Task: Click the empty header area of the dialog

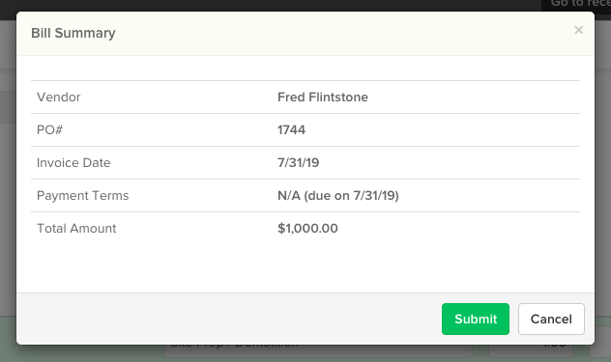Action: pyautogui.click(x=343, y=33)
